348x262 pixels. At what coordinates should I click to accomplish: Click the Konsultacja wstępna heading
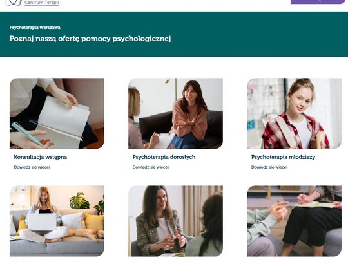pyautogui.click(x=41, y=157)
